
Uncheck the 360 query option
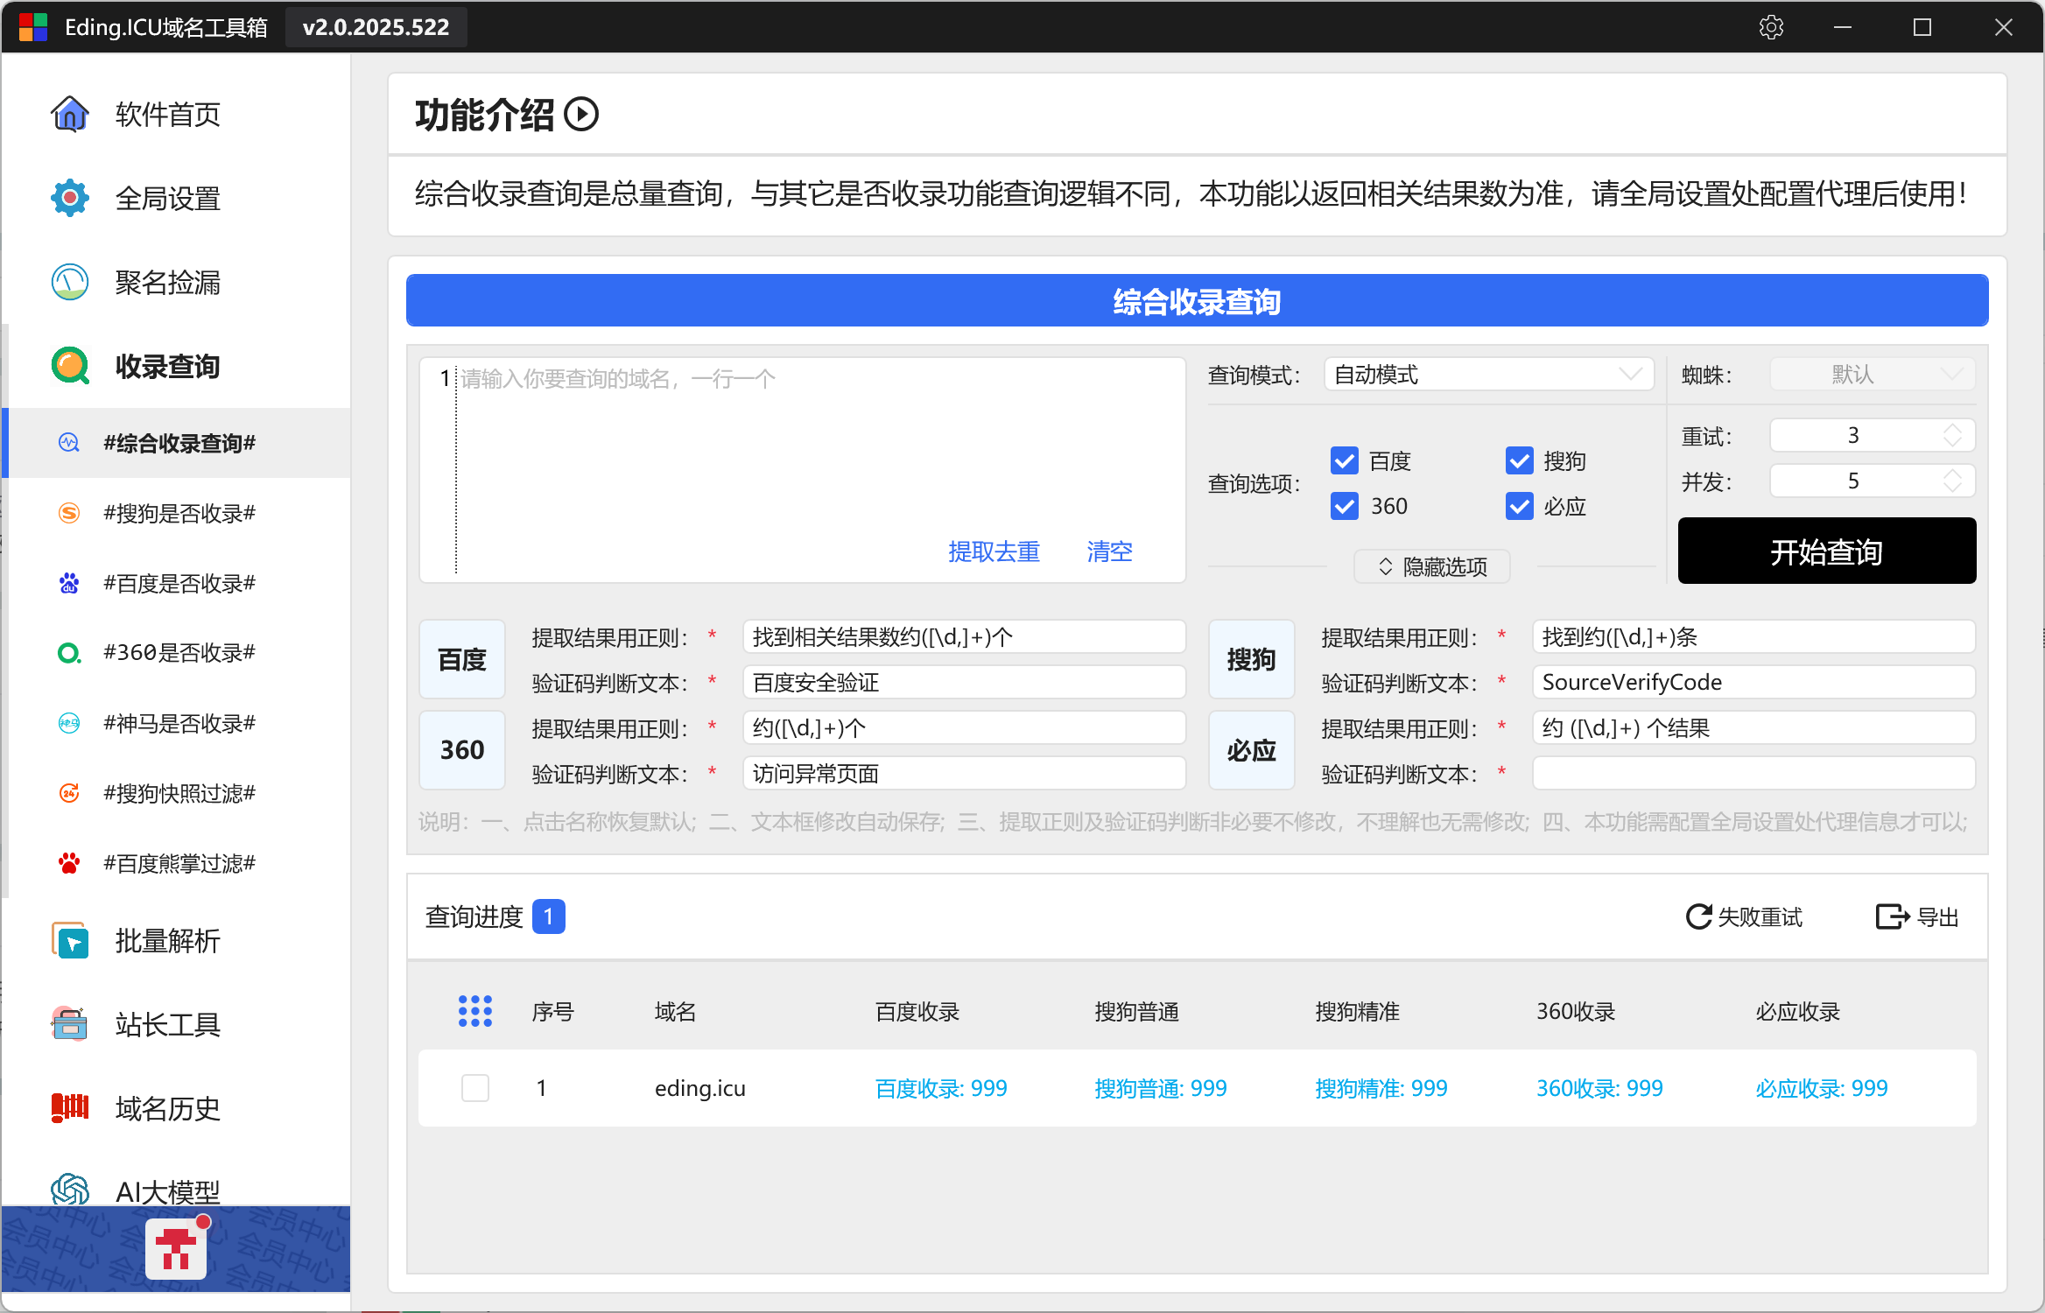1345,506
